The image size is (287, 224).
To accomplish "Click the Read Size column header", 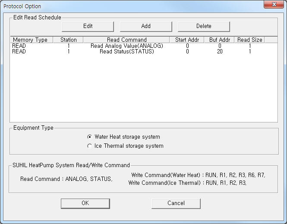I will [x=249, y=40].
